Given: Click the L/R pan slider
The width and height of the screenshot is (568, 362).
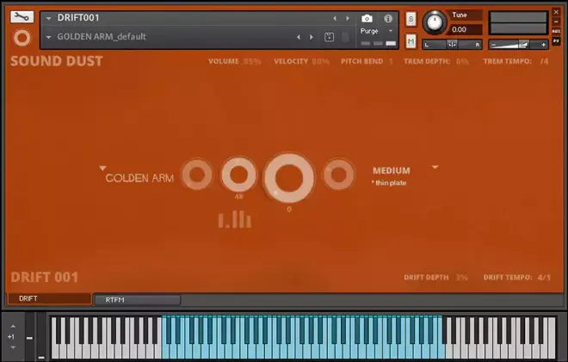Looking at the screenshot, I should coord(452,45).
